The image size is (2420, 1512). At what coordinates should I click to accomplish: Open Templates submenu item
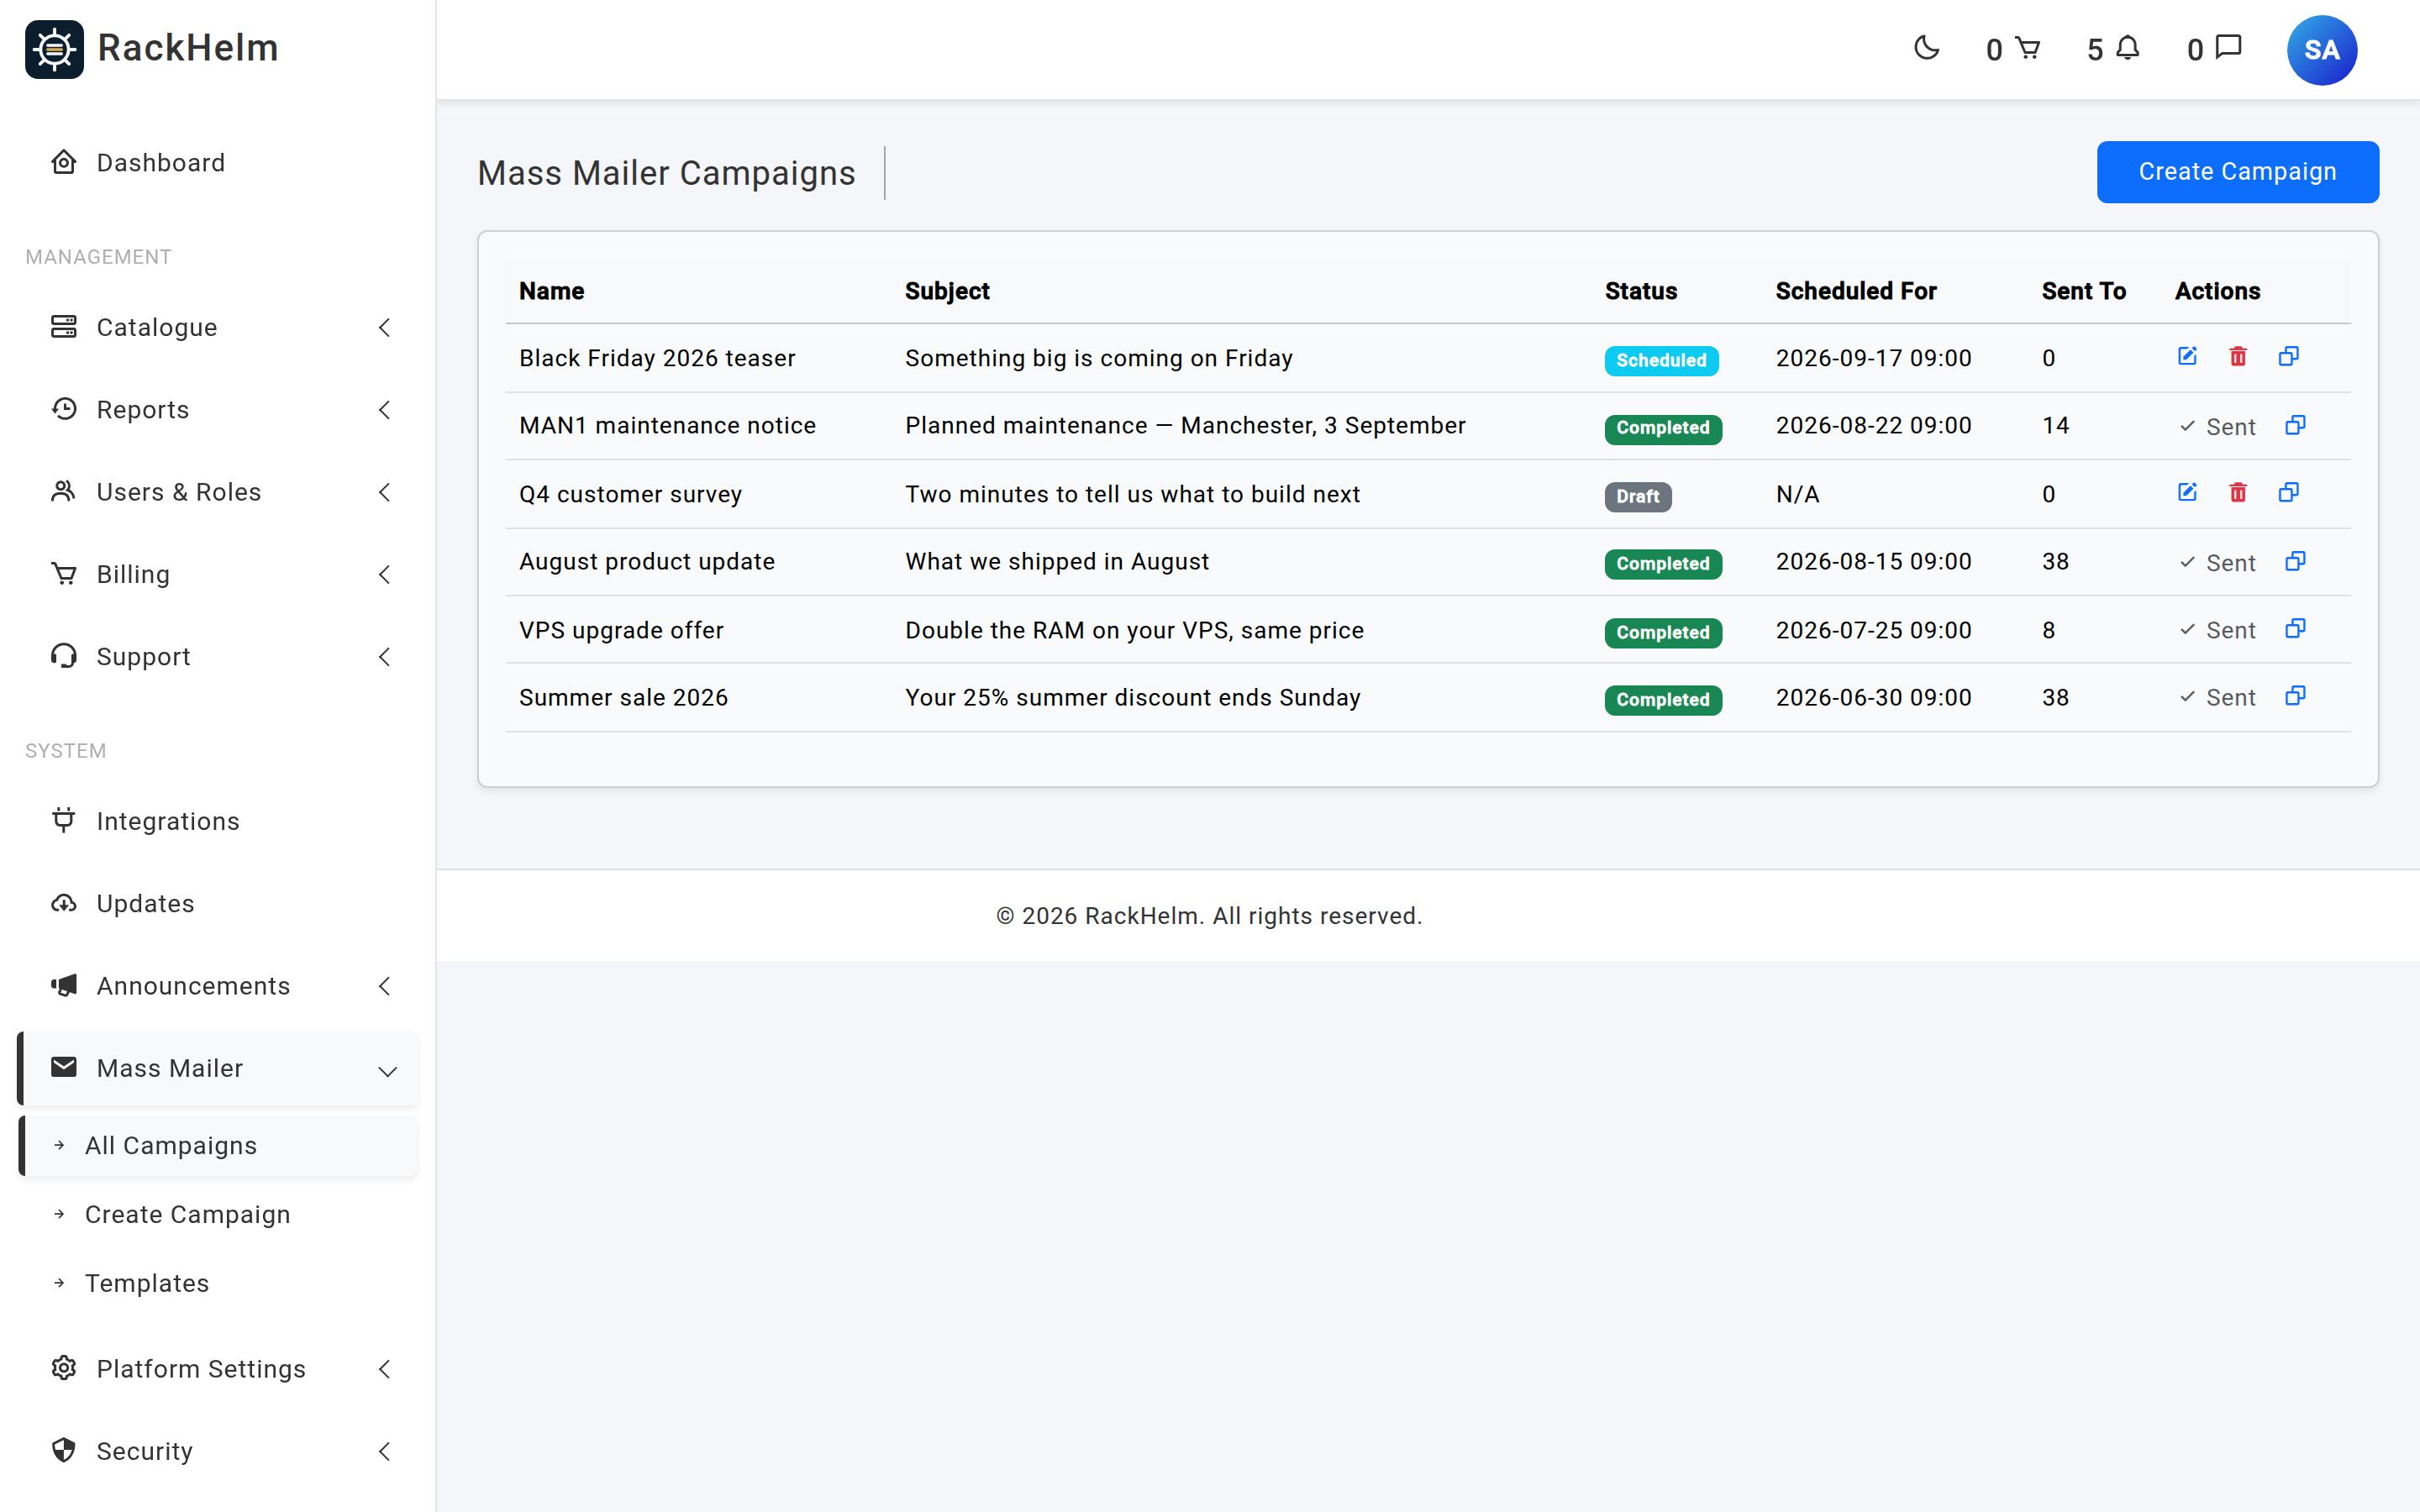click(x=218, y=1283)
